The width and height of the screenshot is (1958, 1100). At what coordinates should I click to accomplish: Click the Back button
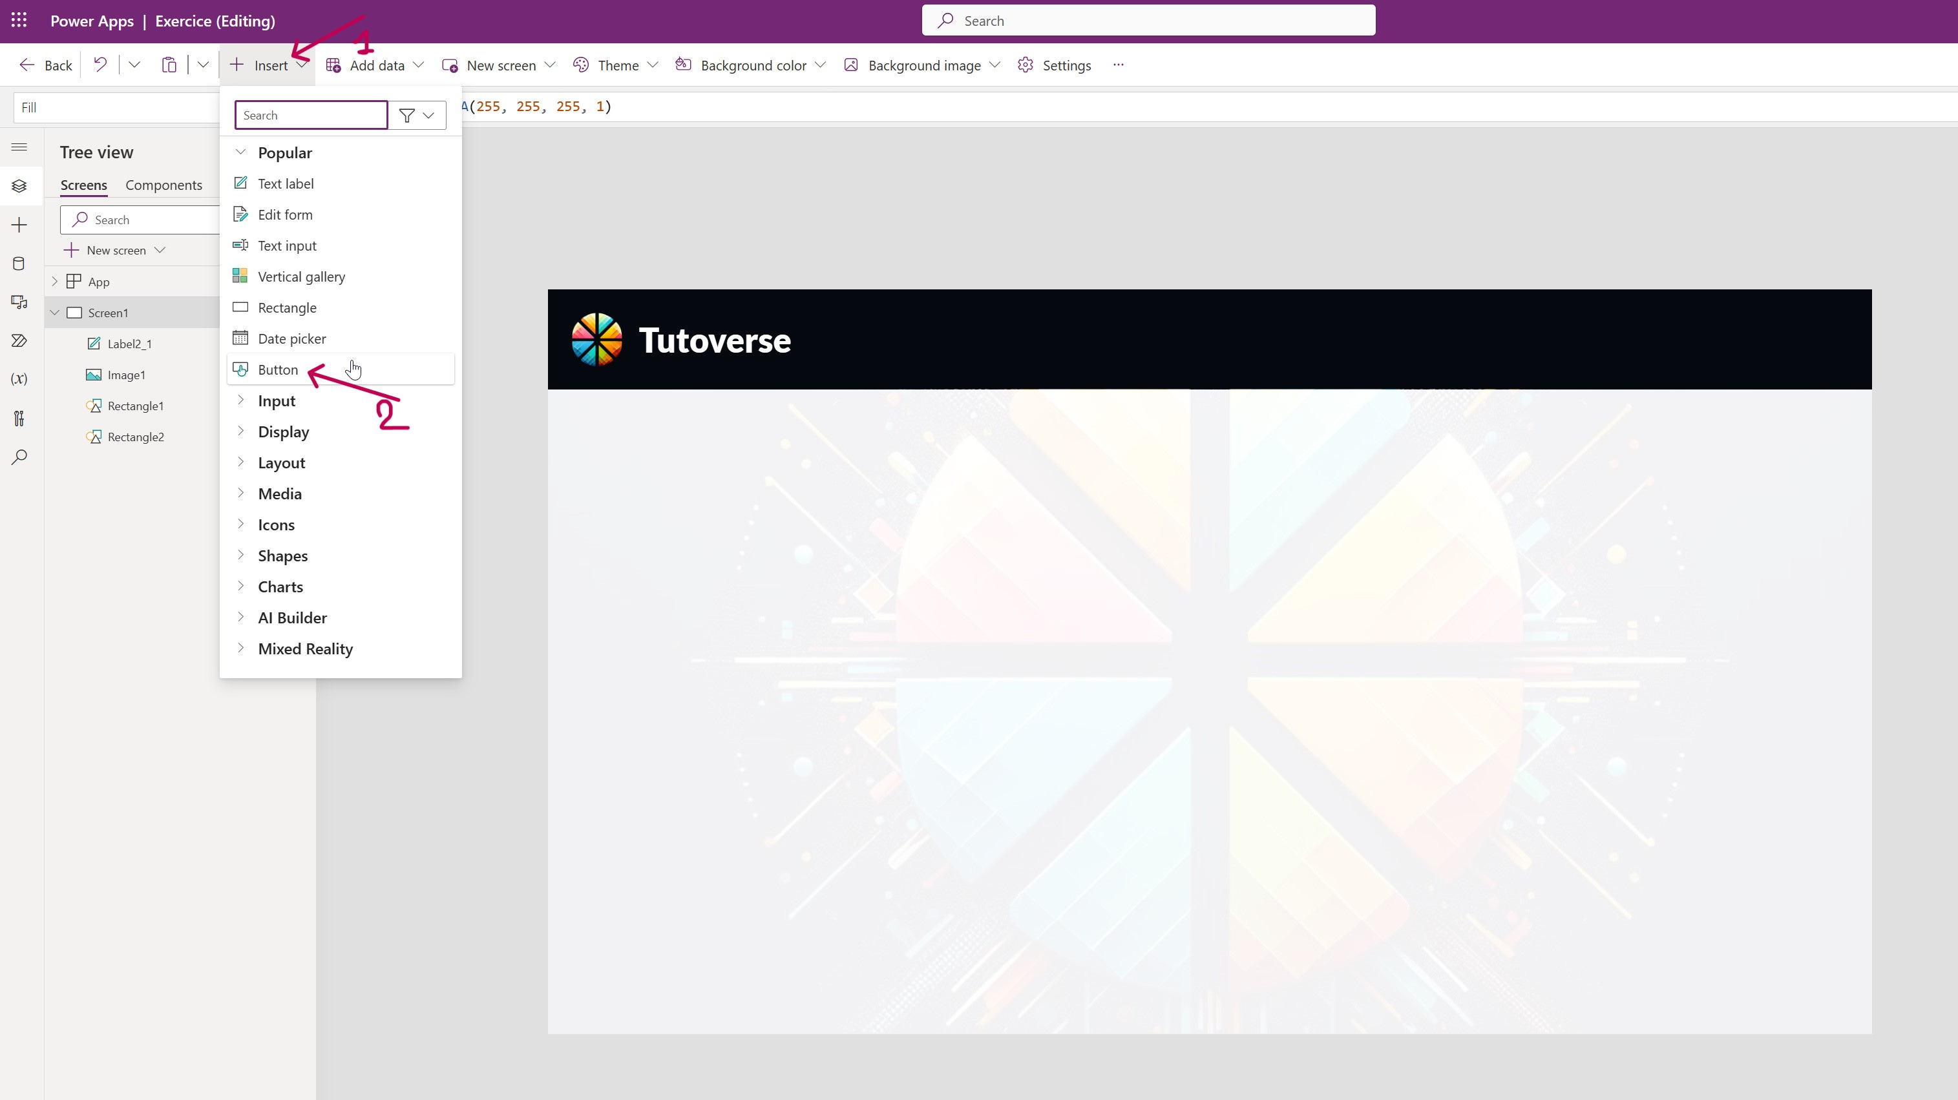point(46,65)
